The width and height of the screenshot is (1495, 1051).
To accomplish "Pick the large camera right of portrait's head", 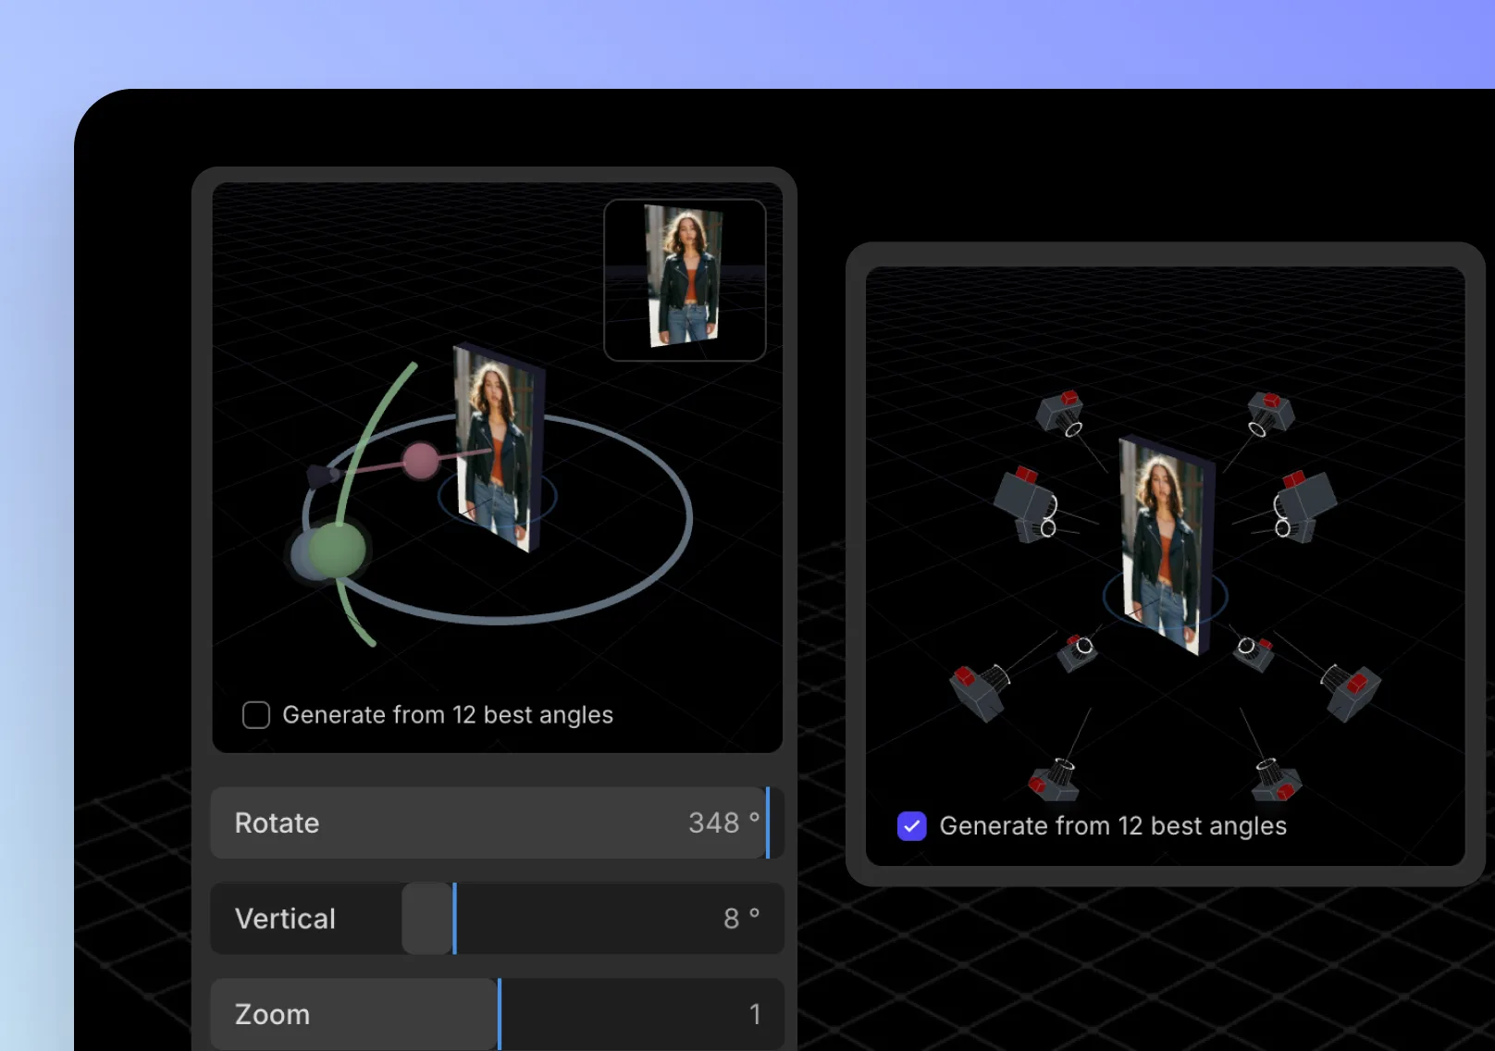I will (1304, 505).
